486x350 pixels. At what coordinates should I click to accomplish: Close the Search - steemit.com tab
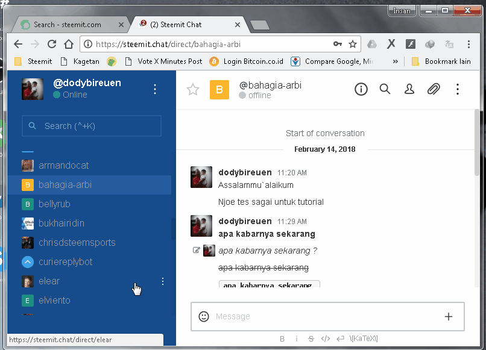(x=121, y=25)
